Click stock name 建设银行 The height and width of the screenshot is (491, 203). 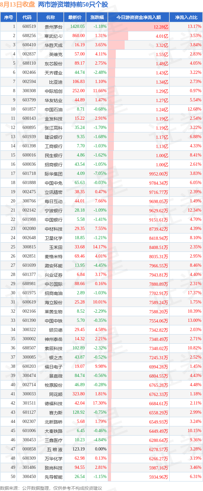coord(54,137)
